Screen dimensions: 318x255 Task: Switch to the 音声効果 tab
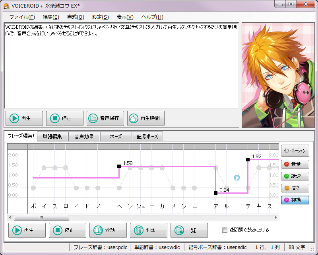[84, 136]
